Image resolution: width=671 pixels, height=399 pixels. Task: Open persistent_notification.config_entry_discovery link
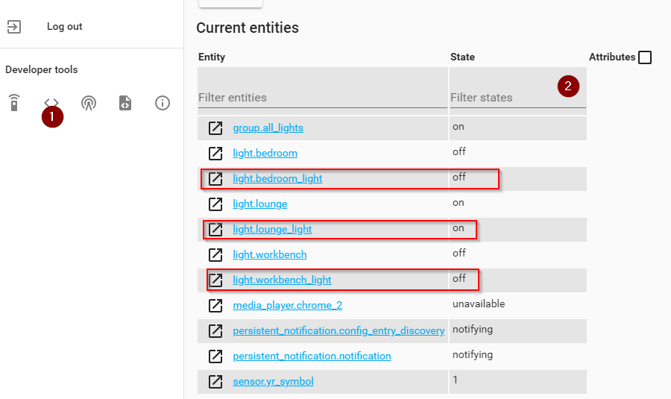tap(338, 331)
